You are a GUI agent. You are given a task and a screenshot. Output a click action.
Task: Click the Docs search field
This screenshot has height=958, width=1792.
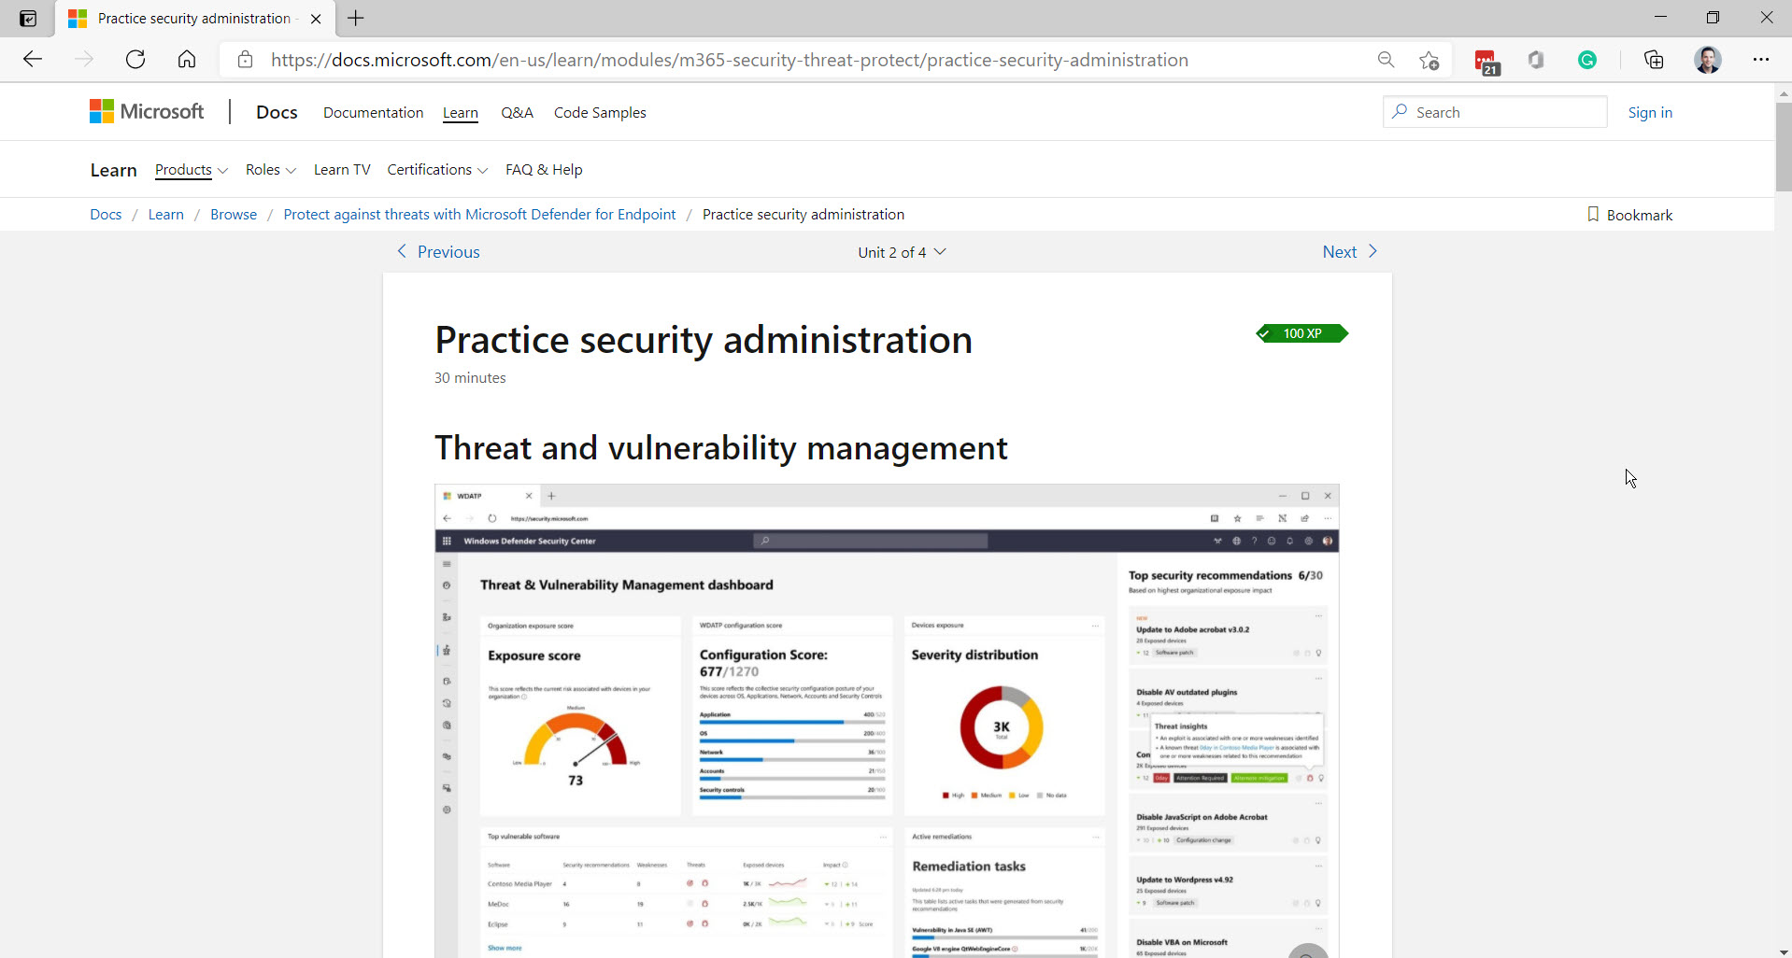coord(1495,112)
